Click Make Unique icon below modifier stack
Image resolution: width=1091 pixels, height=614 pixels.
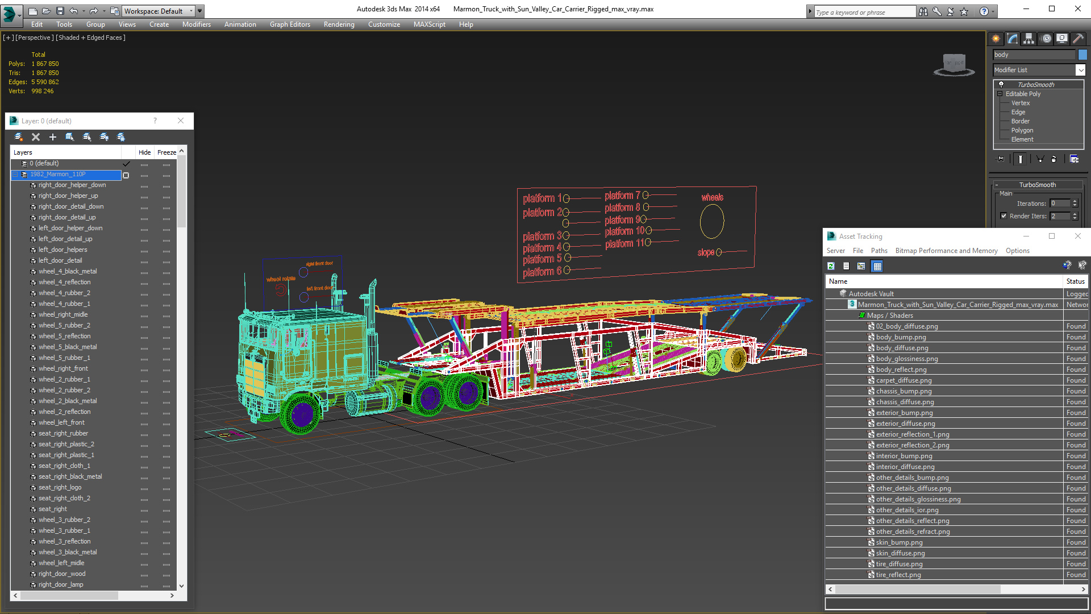point(1040,159)
